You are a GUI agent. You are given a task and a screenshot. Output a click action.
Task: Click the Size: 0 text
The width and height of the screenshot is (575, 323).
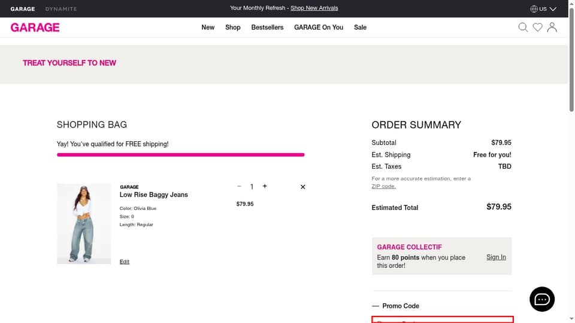[127, 217]
